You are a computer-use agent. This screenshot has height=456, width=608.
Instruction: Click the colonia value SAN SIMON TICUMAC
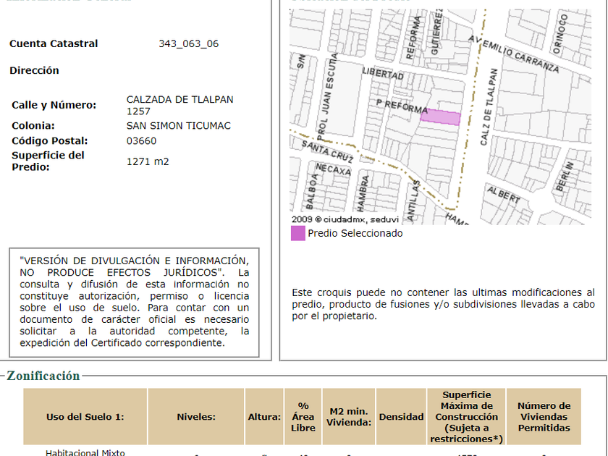tap(178, 126)
